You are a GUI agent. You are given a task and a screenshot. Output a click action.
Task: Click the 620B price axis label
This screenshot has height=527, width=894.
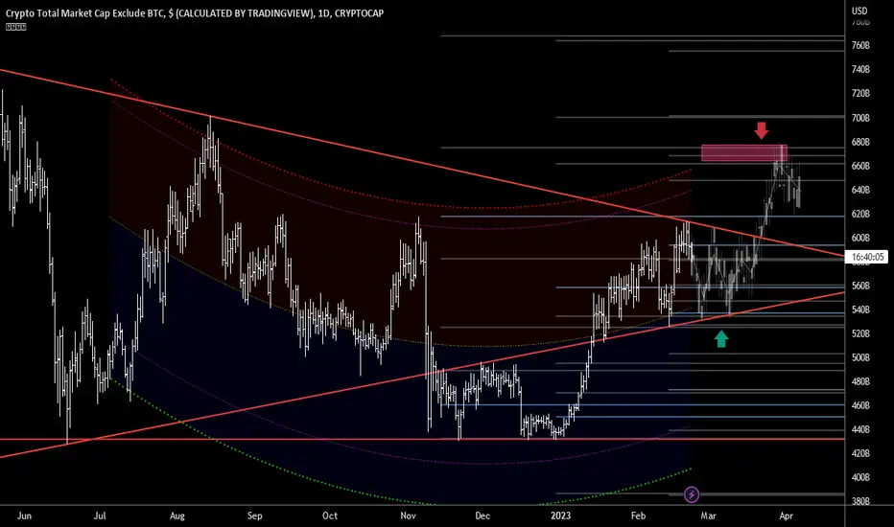[x=860, y=214]
